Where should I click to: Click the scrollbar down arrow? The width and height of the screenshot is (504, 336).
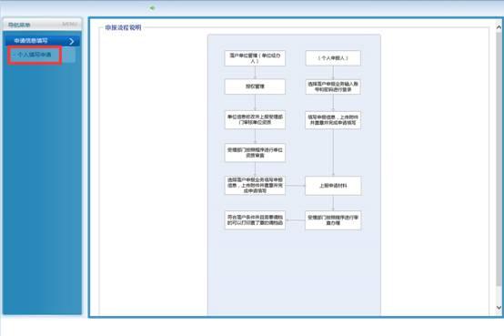click(x=499, y=308)
